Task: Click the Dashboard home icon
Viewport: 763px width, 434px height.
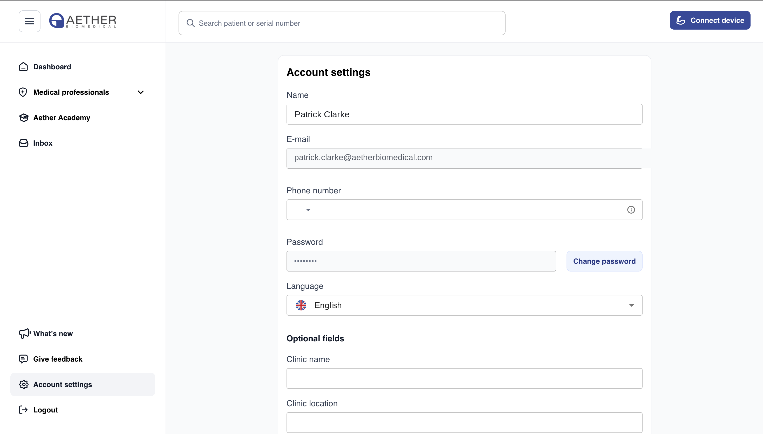Action: [23, 67]
